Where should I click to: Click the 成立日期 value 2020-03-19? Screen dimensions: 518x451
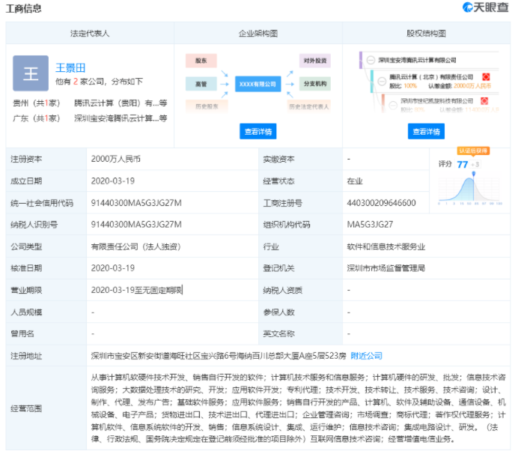point(112,181)
